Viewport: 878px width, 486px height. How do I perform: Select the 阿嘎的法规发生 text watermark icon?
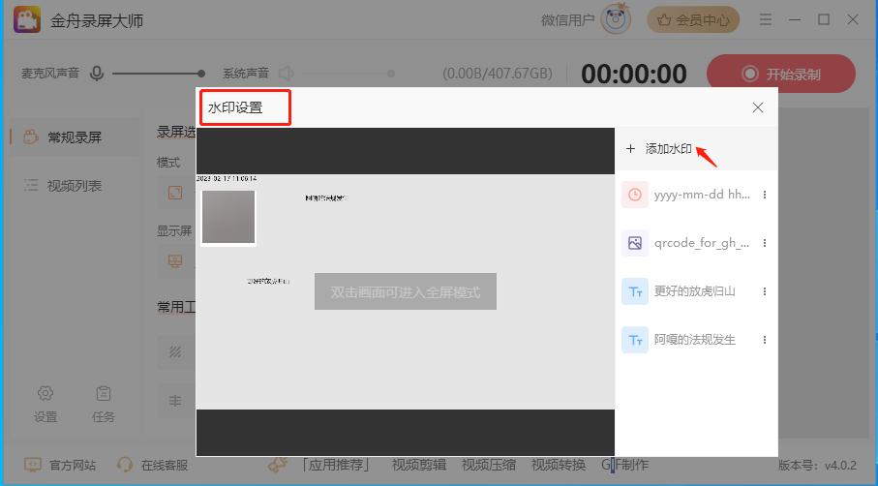[635, 340]
